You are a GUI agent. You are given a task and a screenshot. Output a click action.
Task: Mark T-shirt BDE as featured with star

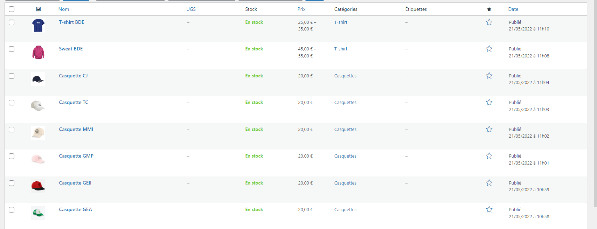click(489, 22)
